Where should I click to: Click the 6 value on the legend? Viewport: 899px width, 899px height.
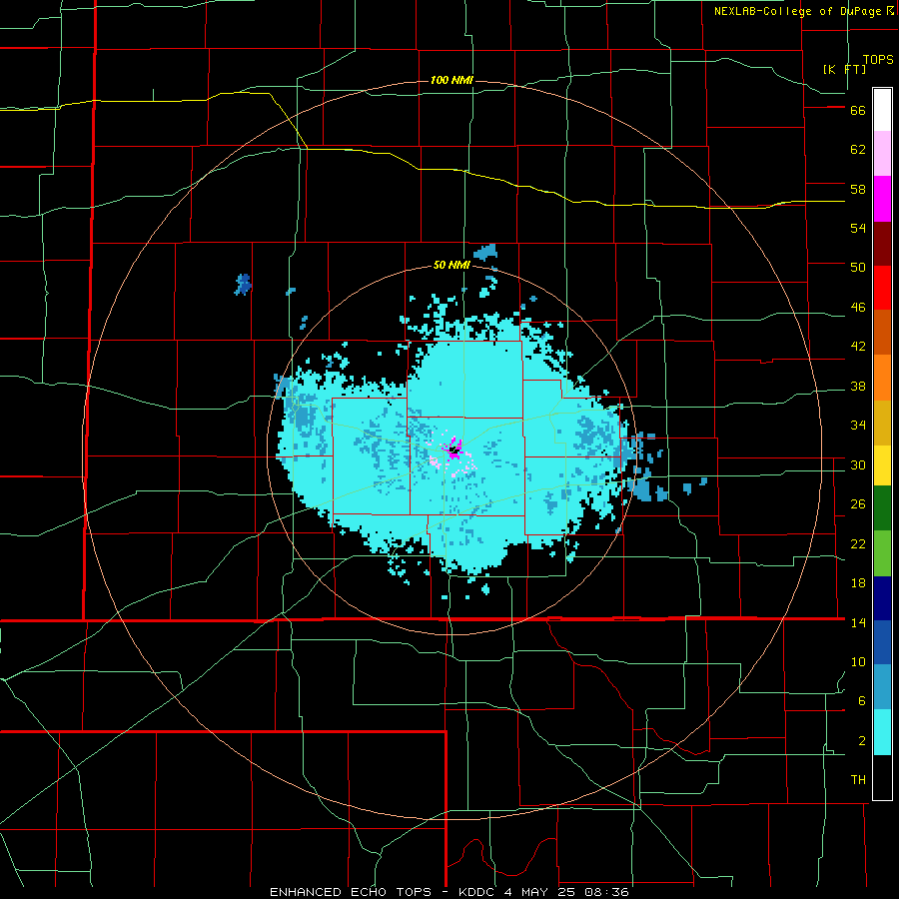(862, 701)
